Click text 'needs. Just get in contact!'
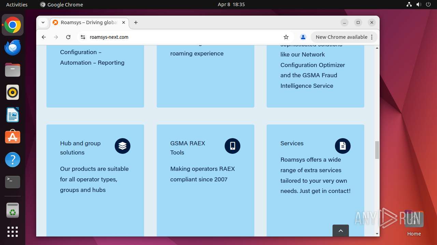The width and height of the screenshot is (437, 245). click(315, 191)
